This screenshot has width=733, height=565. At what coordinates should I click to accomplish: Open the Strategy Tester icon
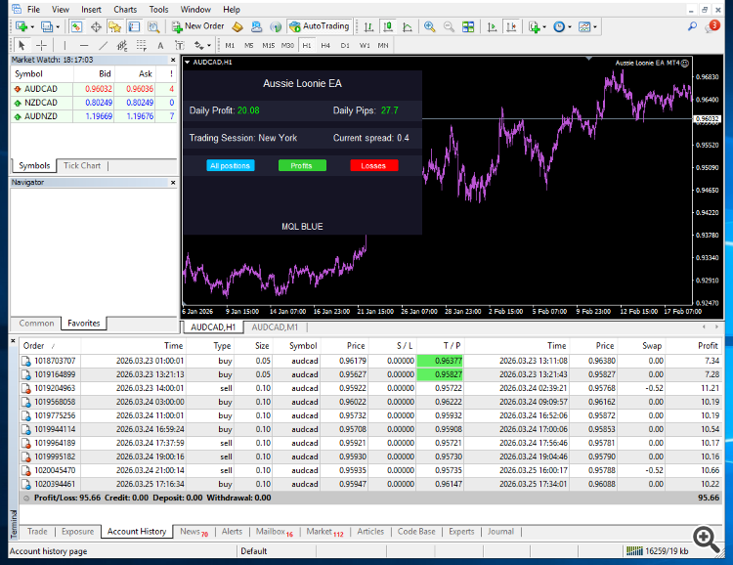pos(153,26)
